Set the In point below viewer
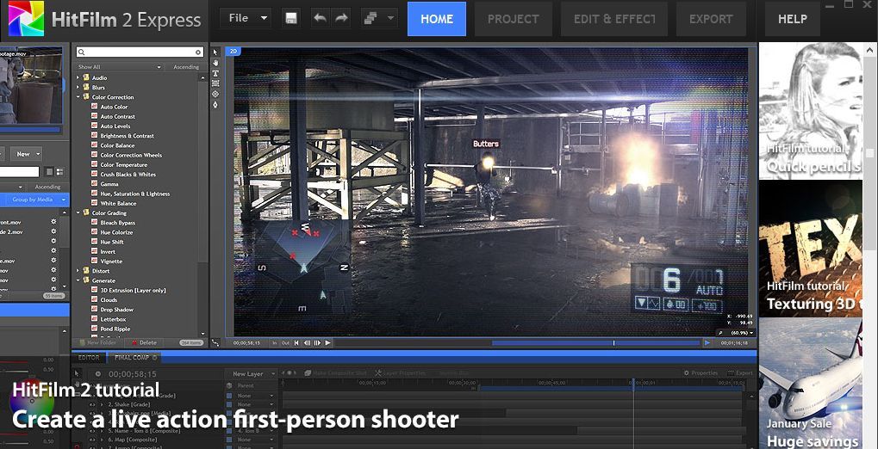This screenshot has height=449, width=878. click(x=275, y=342)
